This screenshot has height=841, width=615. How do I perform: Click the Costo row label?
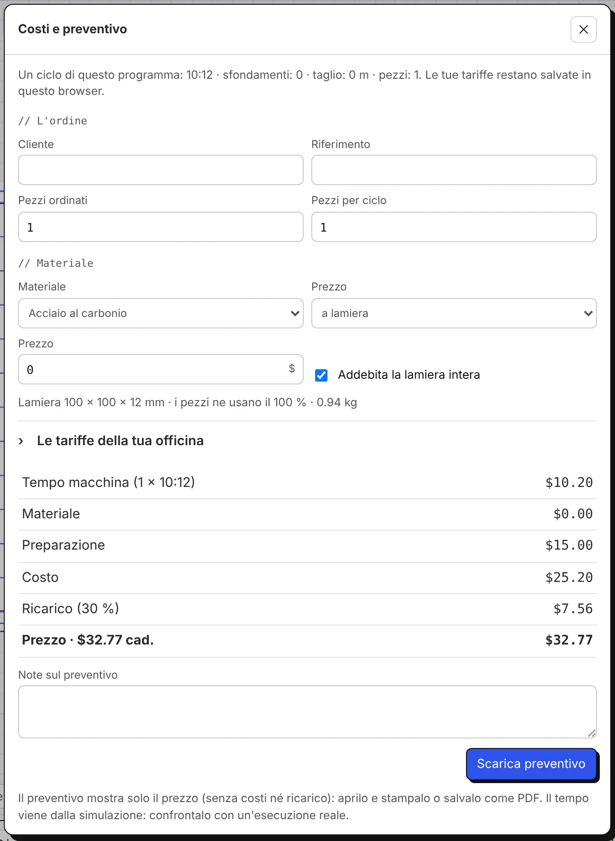(x=40, y=578)
